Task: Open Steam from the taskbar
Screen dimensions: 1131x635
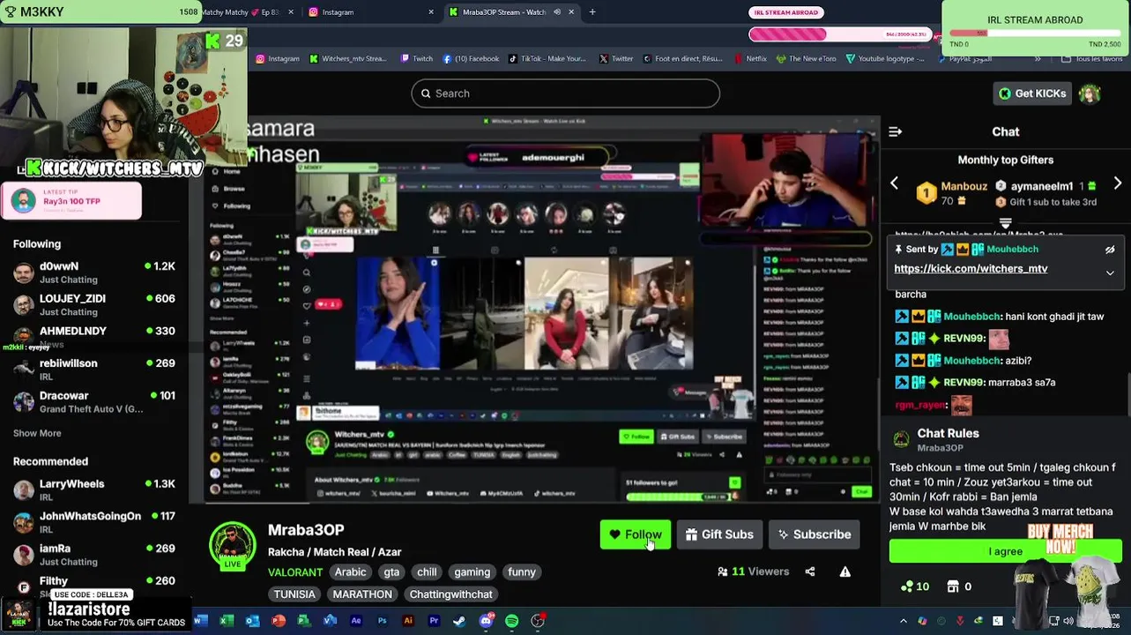Action: (x=459, y=621)
